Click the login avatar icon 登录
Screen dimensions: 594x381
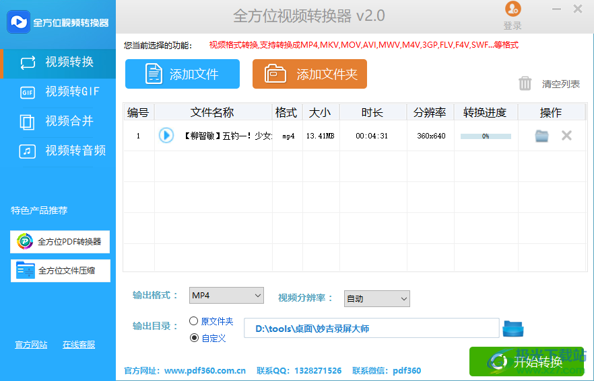coord(513,9)
